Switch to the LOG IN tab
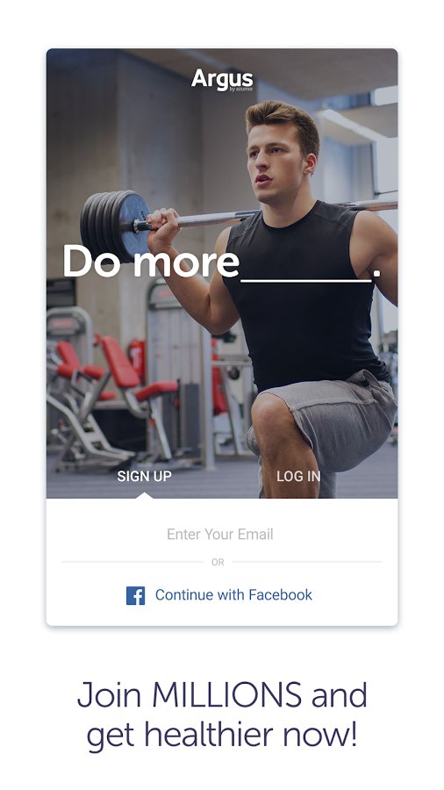The width and height of the screenshot is (444, 790). (298, 476)
